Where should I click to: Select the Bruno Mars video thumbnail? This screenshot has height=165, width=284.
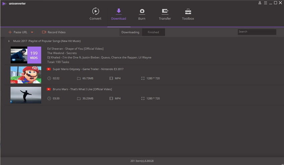click(x=26, y=95)
